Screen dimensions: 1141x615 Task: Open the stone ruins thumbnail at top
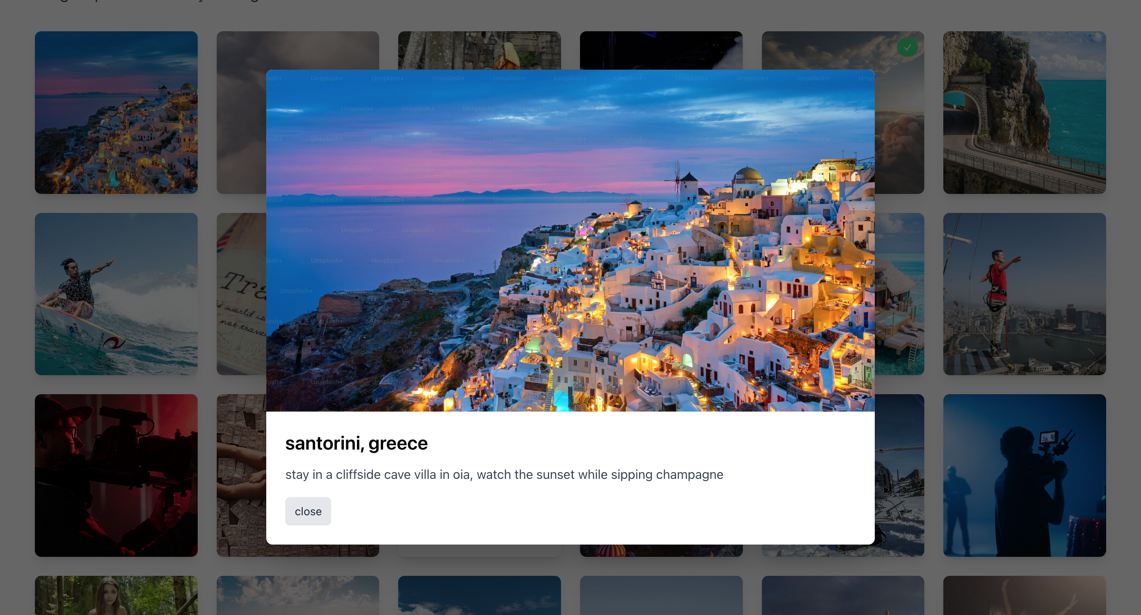[x=479, y=50]
